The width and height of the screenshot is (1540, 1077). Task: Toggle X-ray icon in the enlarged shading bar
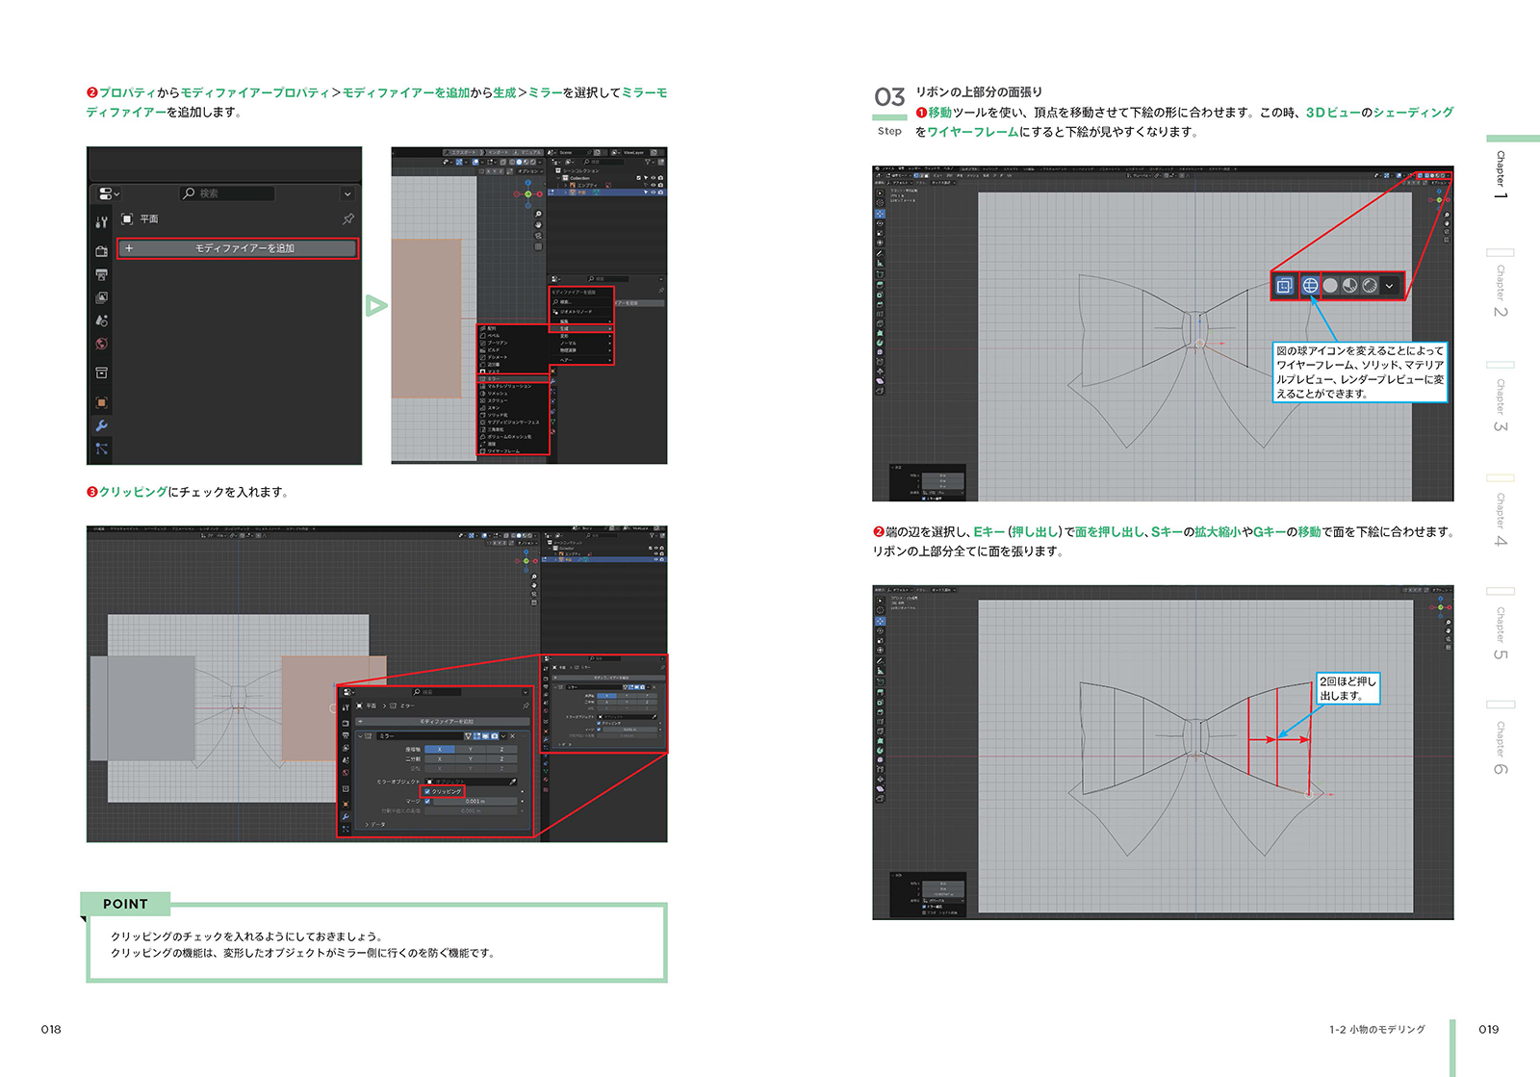tap(1284, 286)
